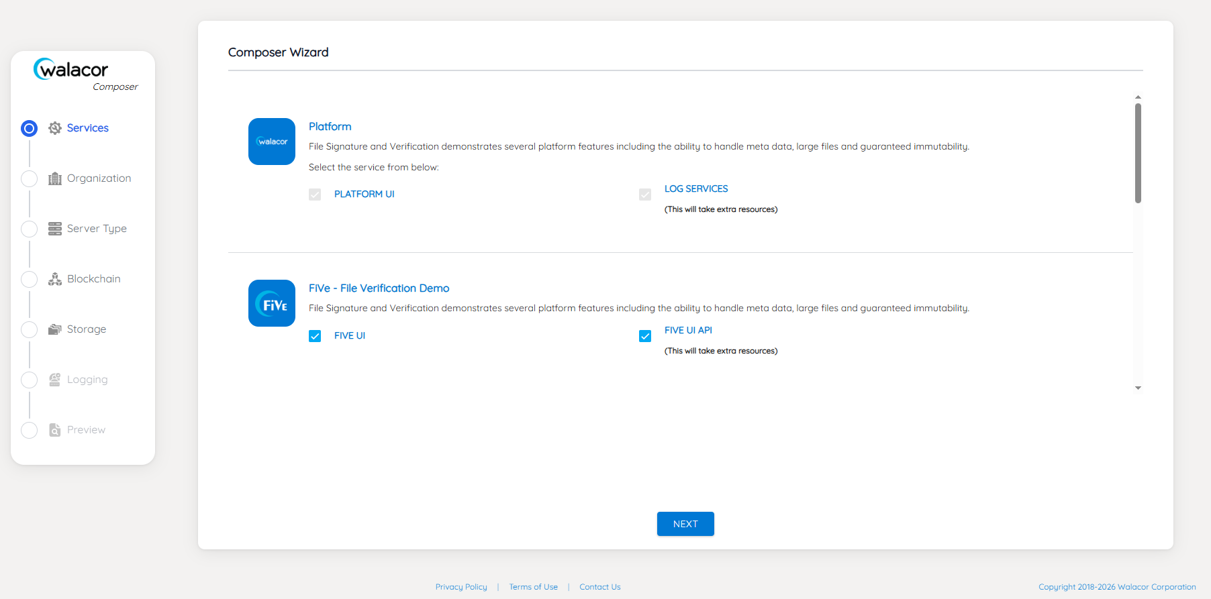The width and height of the screenshot is (1211, 599).
Task: Click the Server Type rack icon
Action: pyautogui.click(x=55, y=229)
